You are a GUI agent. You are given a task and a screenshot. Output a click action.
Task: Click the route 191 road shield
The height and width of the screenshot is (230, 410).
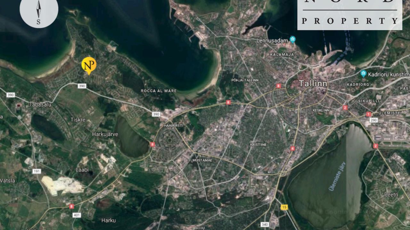tap(37, 171)
